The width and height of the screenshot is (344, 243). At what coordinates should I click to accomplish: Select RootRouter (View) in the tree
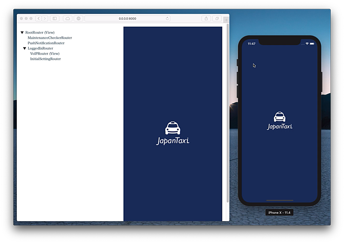40,33
